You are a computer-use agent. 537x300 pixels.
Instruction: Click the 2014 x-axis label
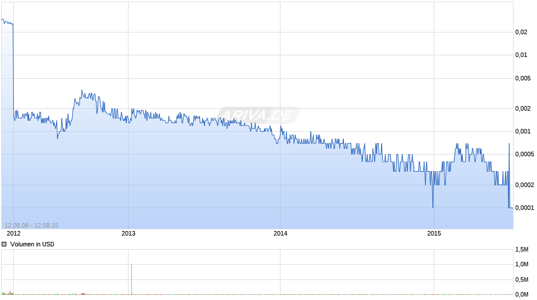click(280, 233)
